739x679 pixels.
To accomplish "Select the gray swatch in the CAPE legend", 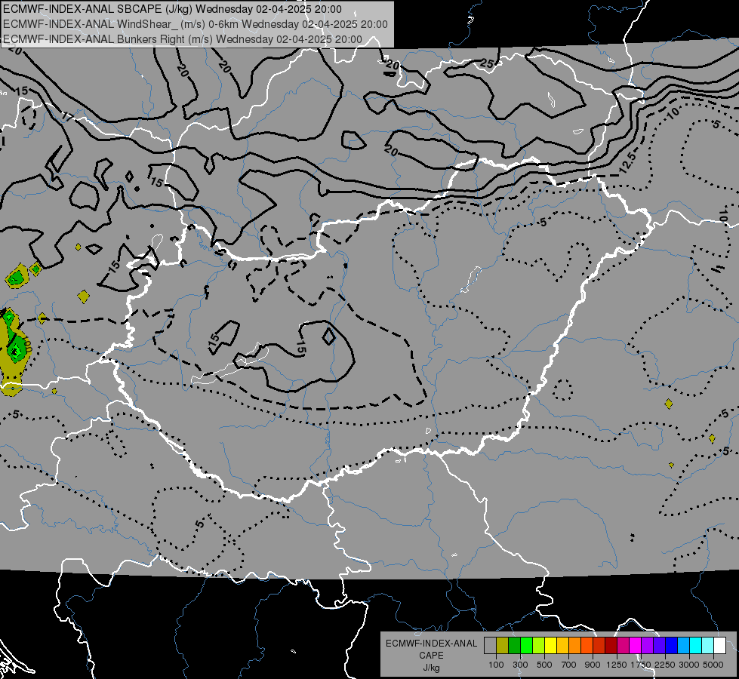I will tap(490, 646).
